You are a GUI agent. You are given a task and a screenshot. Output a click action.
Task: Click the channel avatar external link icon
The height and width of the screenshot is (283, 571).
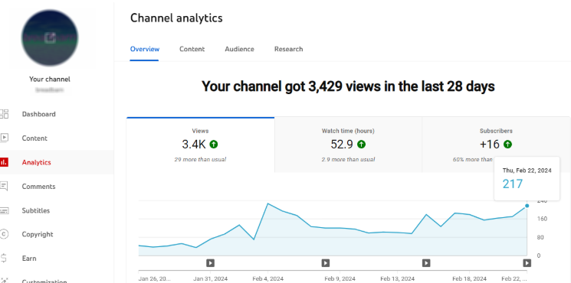pos(50,37)
